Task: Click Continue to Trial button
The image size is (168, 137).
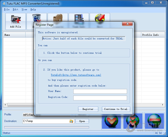Action: tap(116, 109)
